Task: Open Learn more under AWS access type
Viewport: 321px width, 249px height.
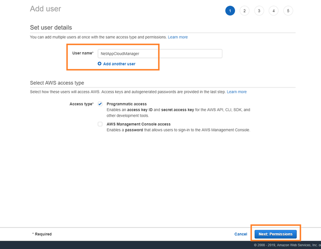Action: (236, 92)
